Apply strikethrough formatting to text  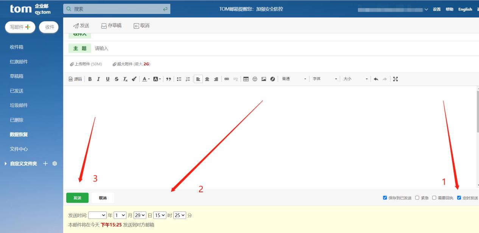(x=117, y=79)
